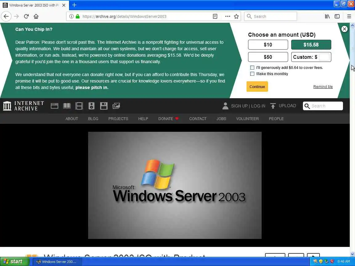Image resolution: width=355 pixels, height=266 pixels.
Task: Open the Web archive icon
Action: point(55,106)
